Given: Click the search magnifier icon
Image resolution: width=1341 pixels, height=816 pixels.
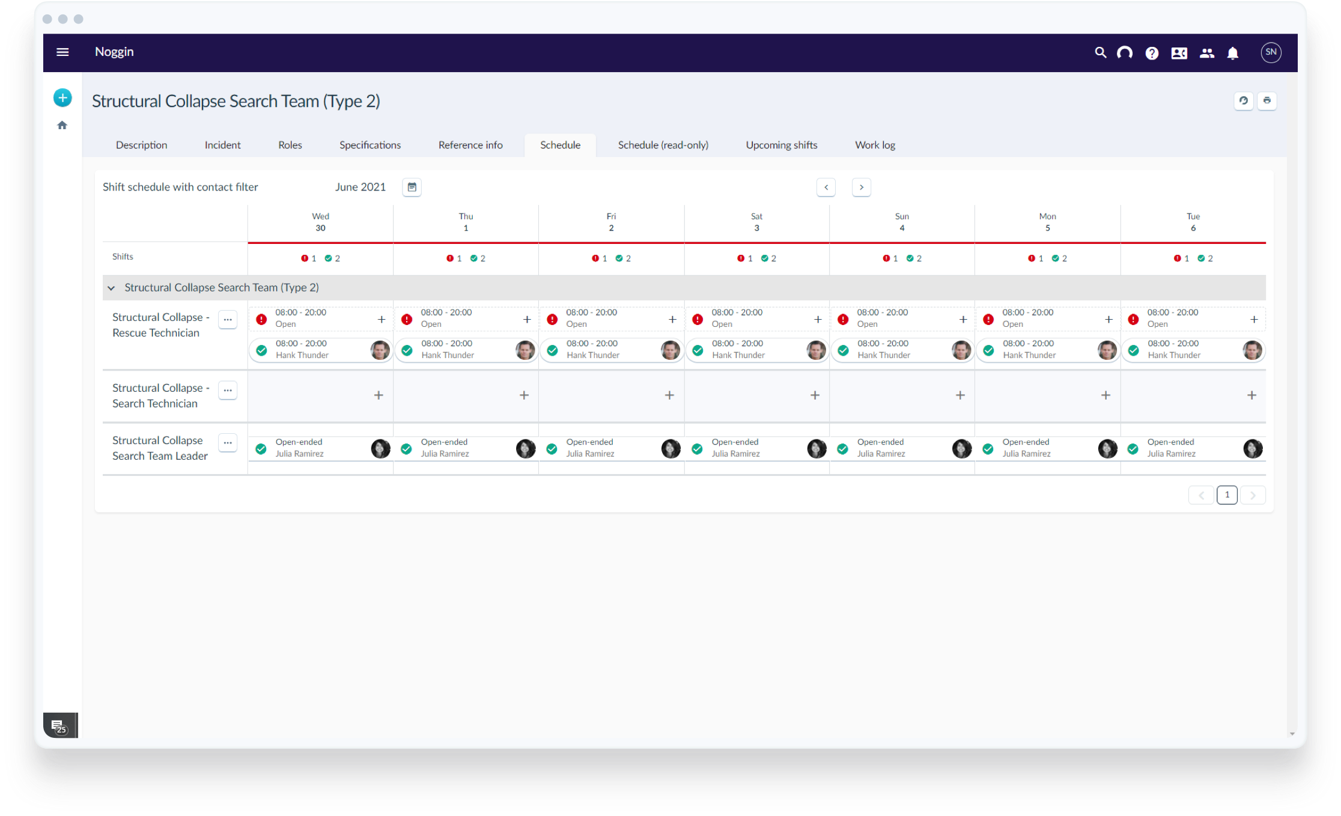Looking at the screenshot, I should 1100,53.
